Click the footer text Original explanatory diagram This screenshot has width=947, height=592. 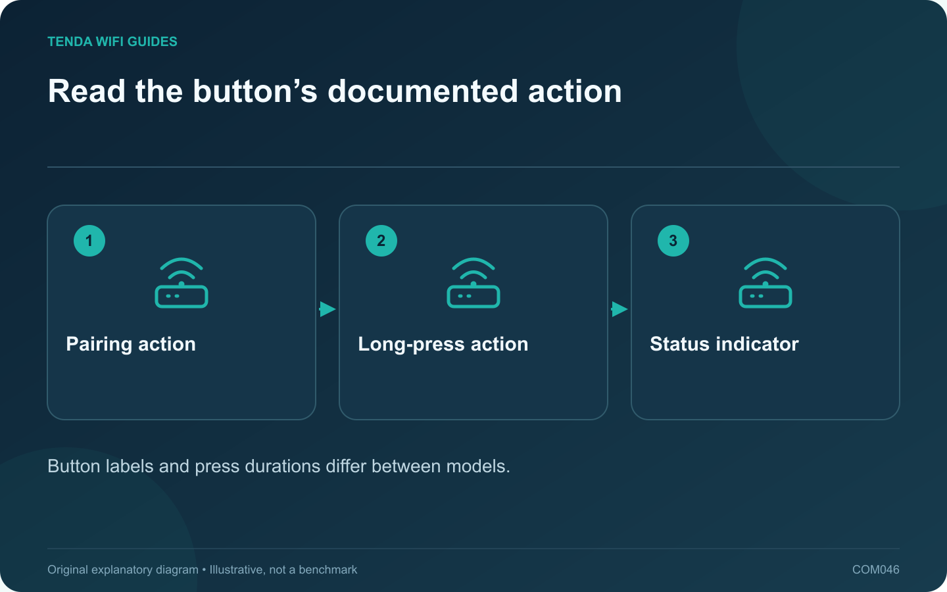pyautogui.click(x=123, y=570)
